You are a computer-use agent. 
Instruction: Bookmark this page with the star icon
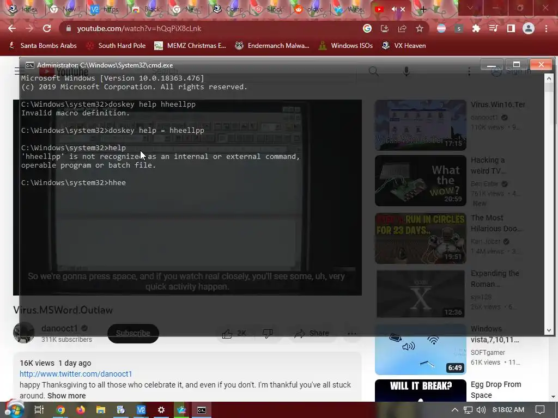[420, 28]
